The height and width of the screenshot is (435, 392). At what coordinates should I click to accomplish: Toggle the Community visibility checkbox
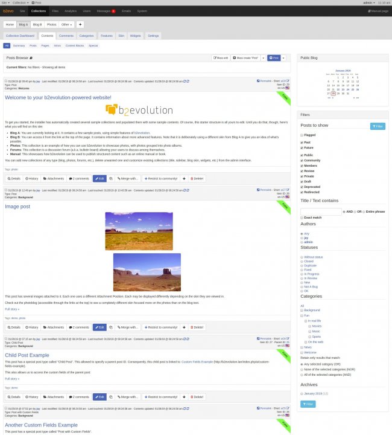point(302,161)
